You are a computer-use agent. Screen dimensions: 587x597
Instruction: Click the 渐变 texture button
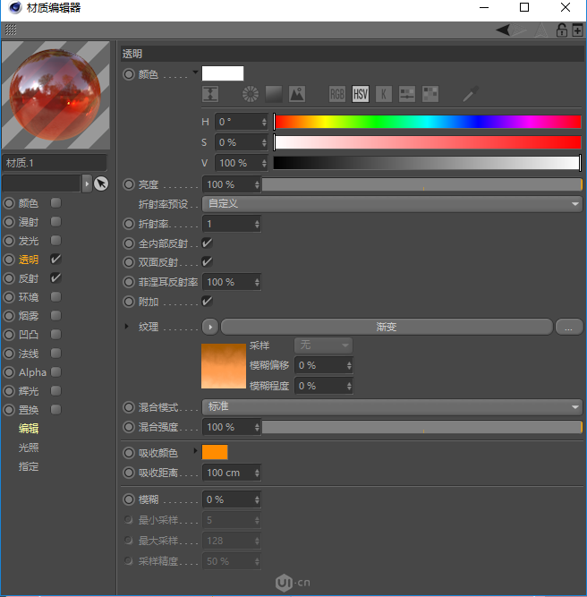pos(387,327)
